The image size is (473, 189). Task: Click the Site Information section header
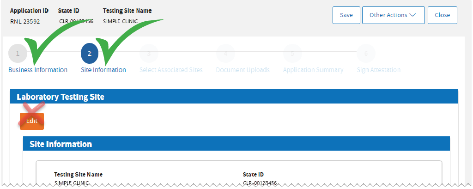pyautogui.click(x=61, y=144)
